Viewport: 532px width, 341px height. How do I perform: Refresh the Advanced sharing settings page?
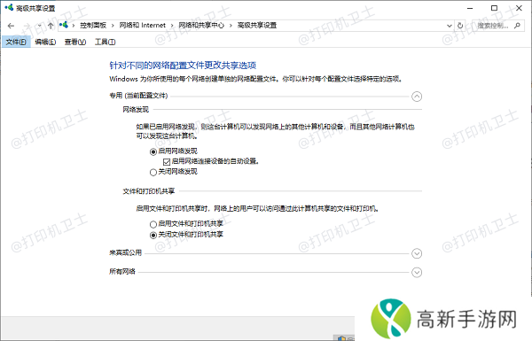coord(460,26)
